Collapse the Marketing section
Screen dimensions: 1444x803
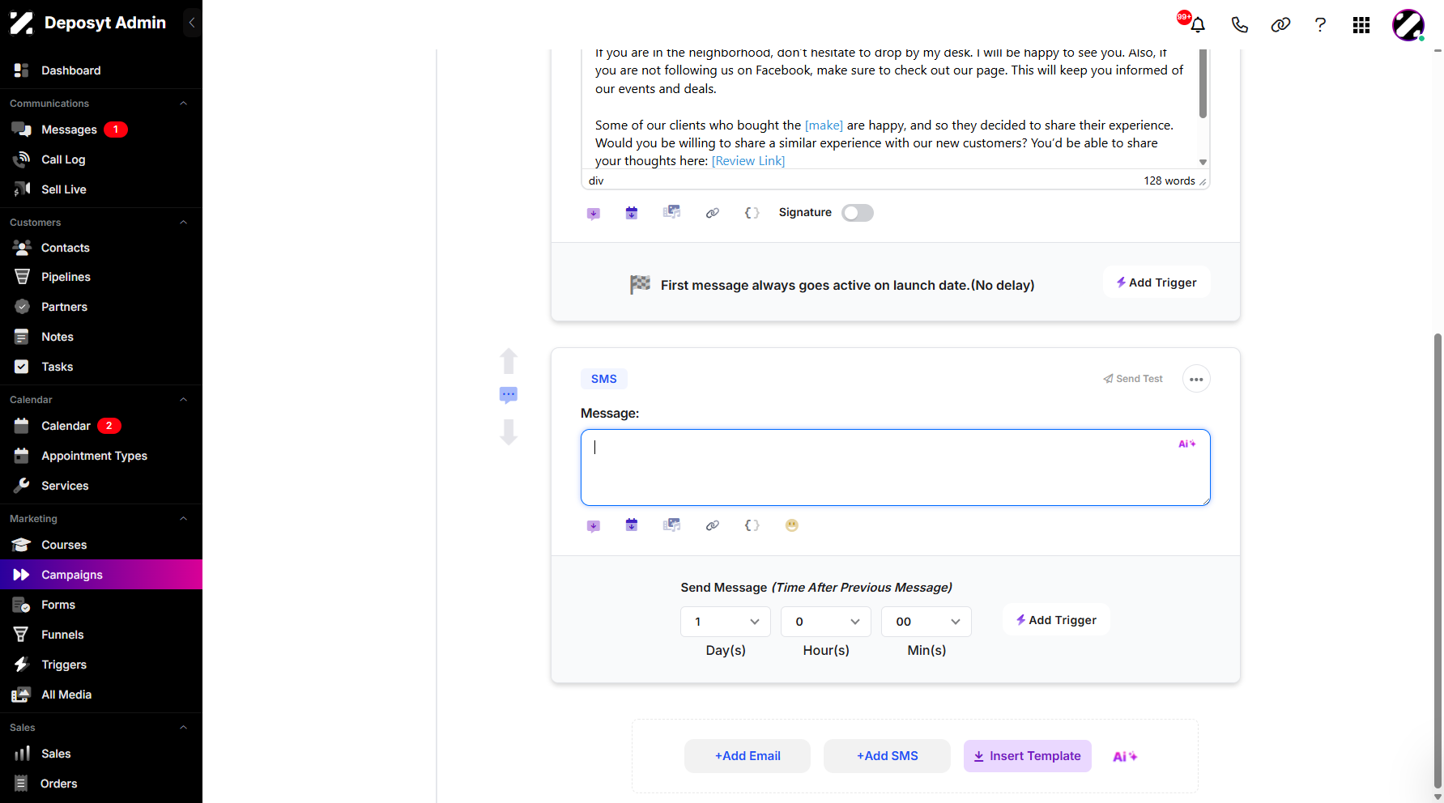[183, 519]
